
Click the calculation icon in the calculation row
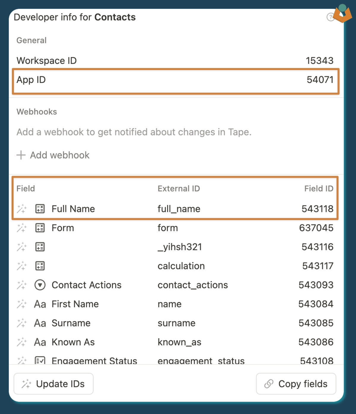40,266
